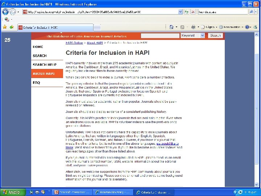Click the vertical scrollbar thumb
Viewport: 261px width, 196px height.
256,109
